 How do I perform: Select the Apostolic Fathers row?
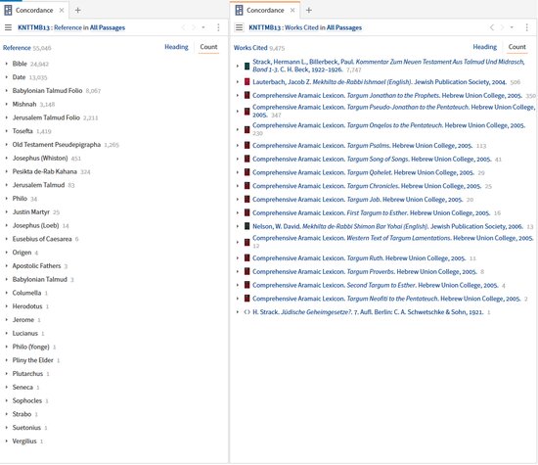[x=40, y=266]
